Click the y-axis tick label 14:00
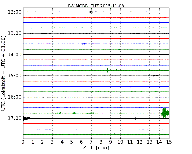This screenshot has width=192, height=154. point(15,54)
